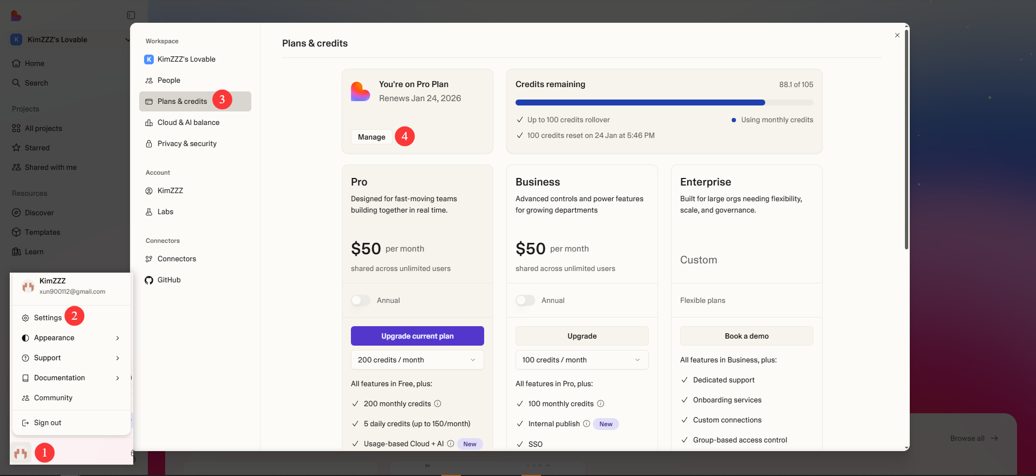Screen dimensions: 1036x476
Task: Toggle Annual billing for Pro plan
Action: (x=361, y=300)
